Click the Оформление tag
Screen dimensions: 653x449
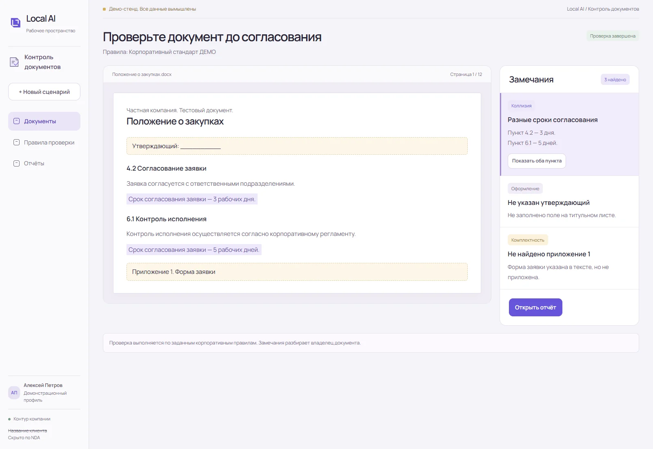pos(525,189)
